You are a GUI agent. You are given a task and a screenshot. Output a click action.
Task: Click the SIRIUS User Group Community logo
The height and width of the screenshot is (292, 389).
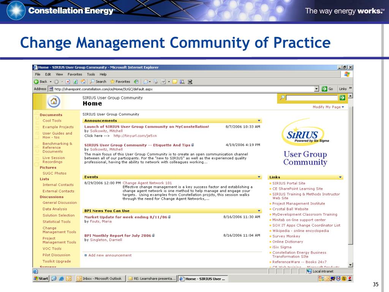coord(305,142)
